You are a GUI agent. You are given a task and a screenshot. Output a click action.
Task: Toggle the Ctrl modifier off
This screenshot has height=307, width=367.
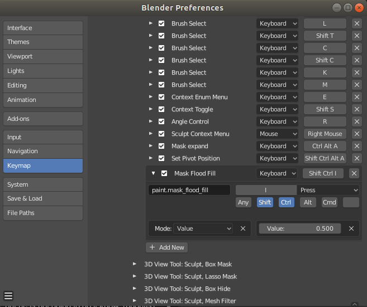286,202
